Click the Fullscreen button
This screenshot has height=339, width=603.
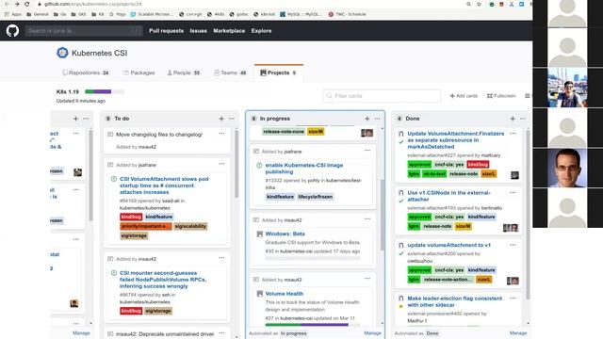(x=501, y=96)
